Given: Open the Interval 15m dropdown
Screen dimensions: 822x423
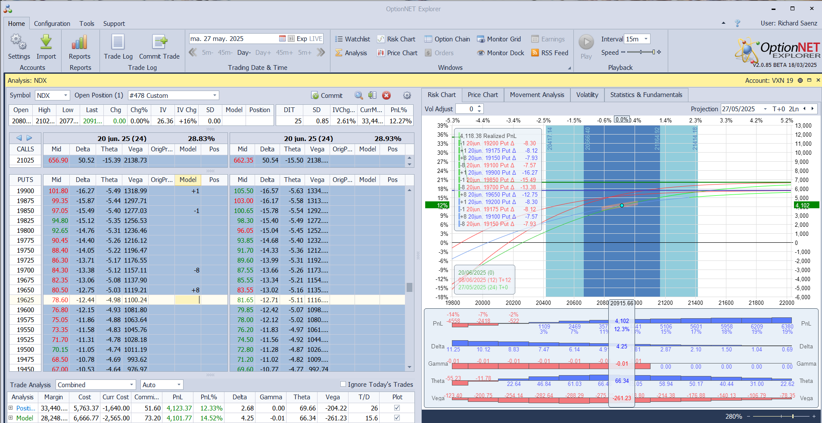Looking at the screenshot, I should click(646, 39).
